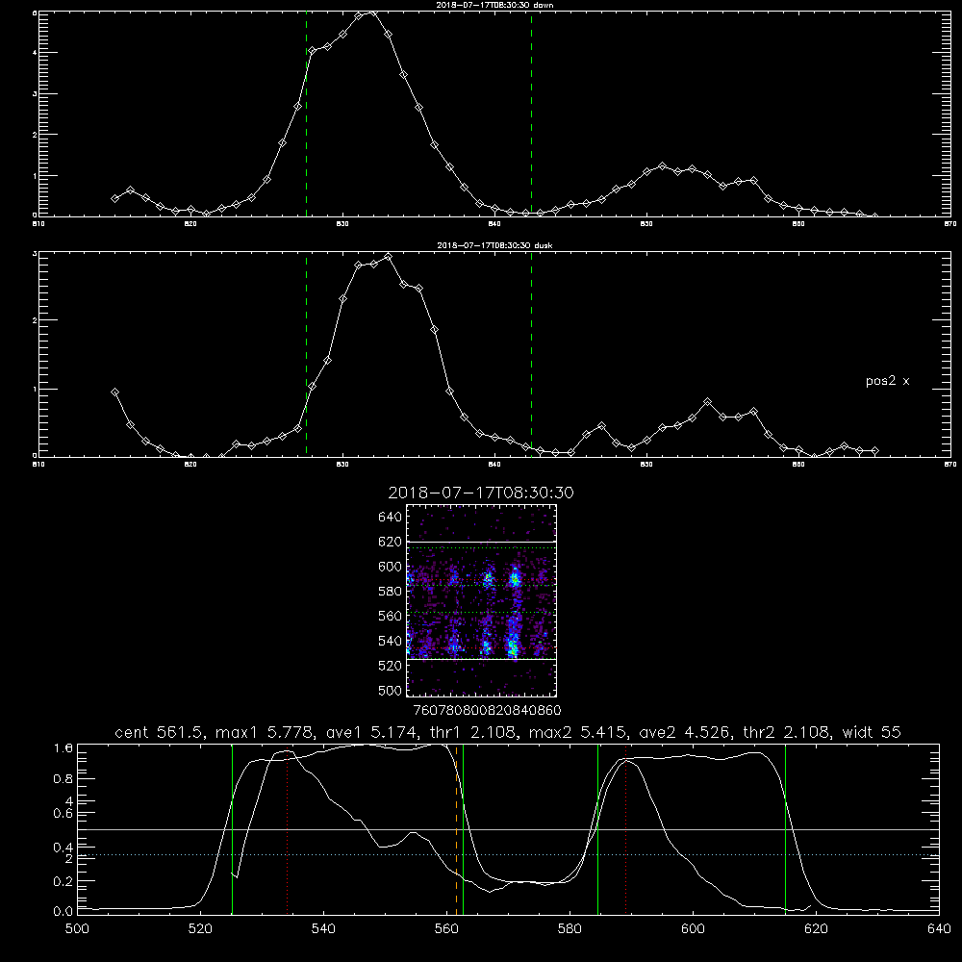Click the 580 label on bottom plot x-axis
This screenshot has width=962, height=962.
tap(570, 929)
